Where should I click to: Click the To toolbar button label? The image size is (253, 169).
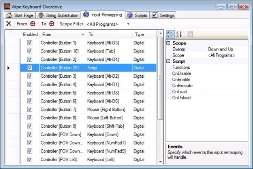pos(44,24)
